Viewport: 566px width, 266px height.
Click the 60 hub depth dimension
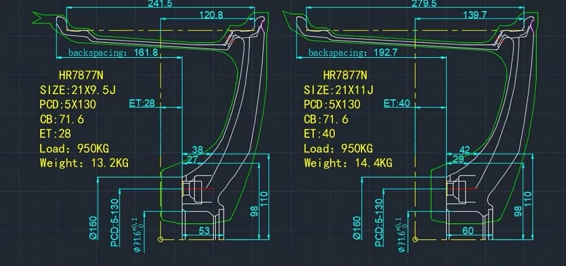pos(468,231)
